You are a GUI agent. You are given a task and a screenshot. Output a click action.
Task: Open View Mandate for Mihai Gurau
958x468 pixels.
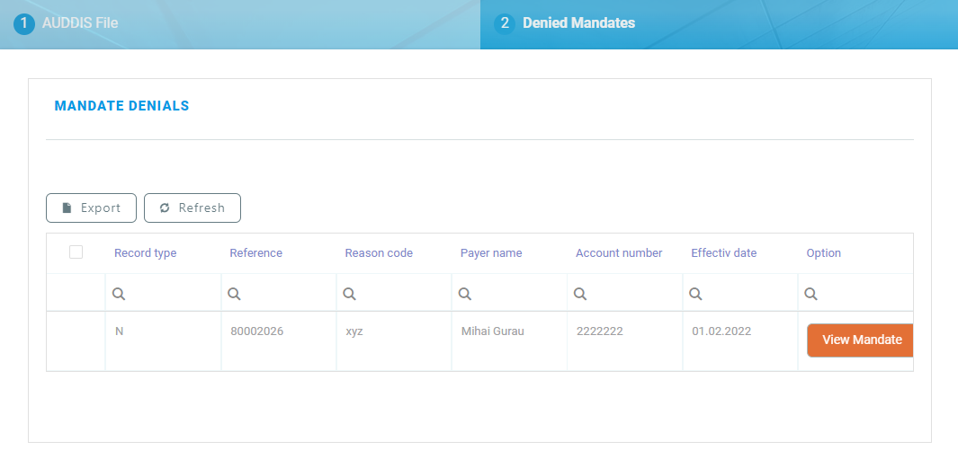tap(860, 340)
